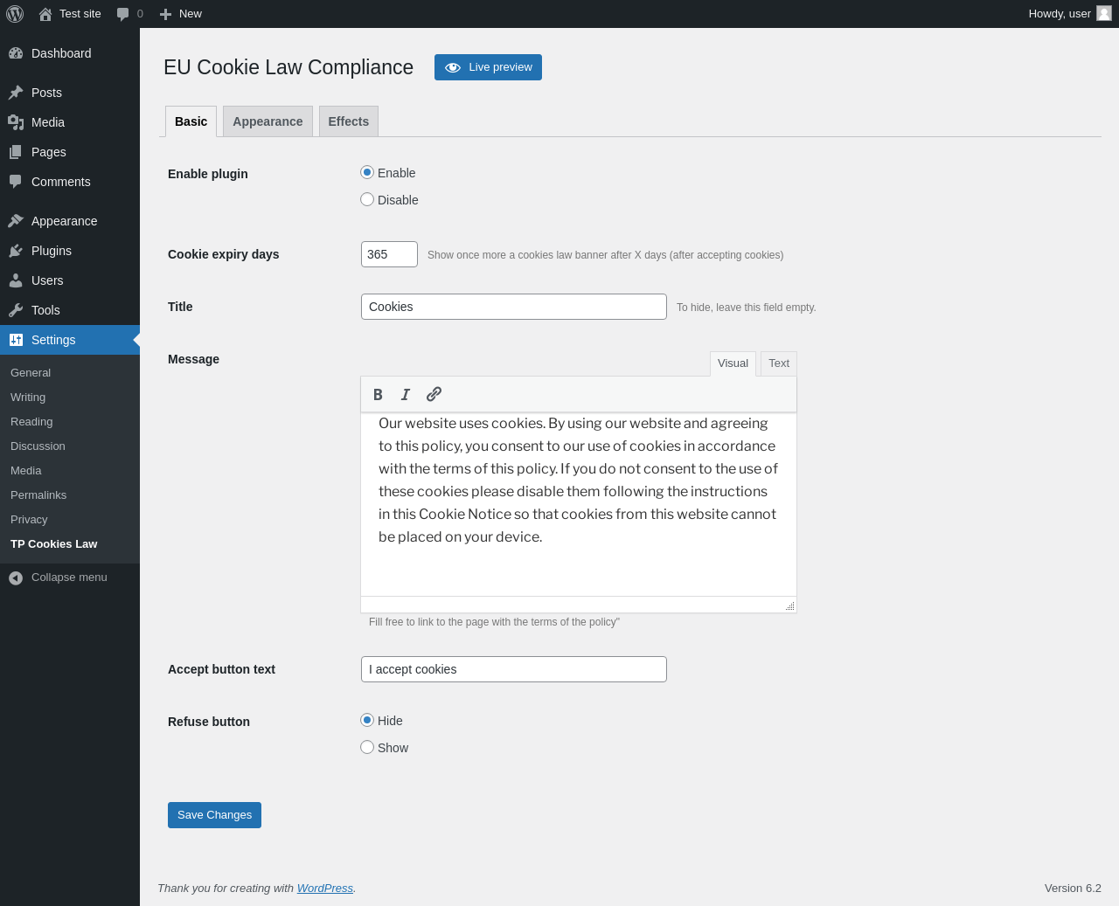This screenshot has width=1119, height=906.
Task: Switch editor to Visual mode
Action: click(733, 363)
